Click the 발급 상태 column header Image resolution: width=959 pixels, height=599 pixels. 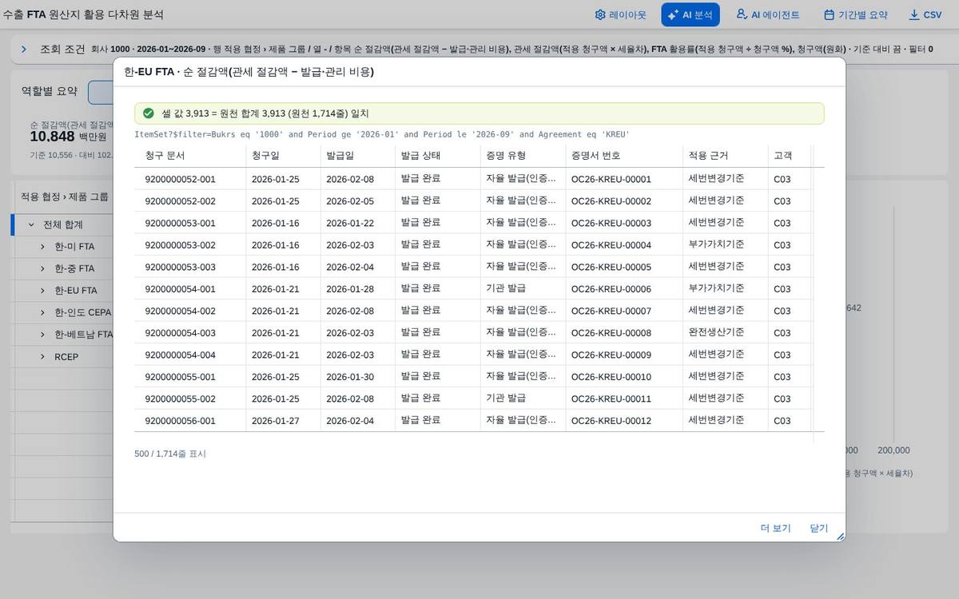pyautogui.click(x=437, y=156)
